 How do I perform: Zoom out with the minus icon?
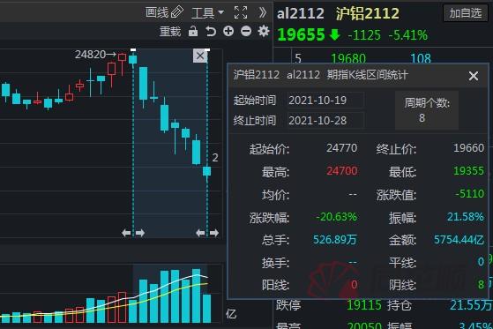(x=246, y=31)
